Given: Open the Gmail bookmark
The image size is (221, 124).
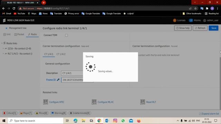Looking at the screenshot, I should pos(7,13).
